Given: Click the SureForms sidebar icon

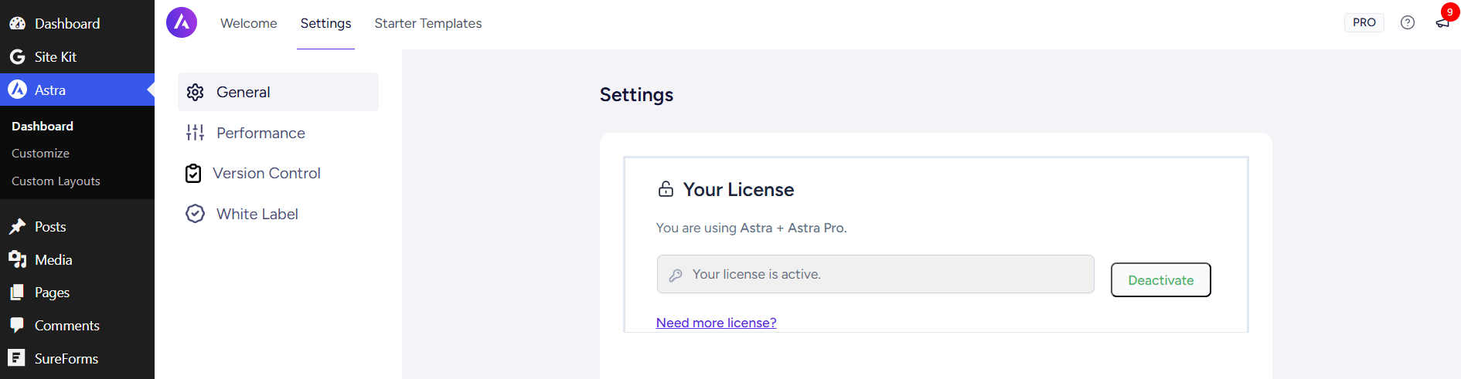Looking at the screenshot, I should coord(17,358).
